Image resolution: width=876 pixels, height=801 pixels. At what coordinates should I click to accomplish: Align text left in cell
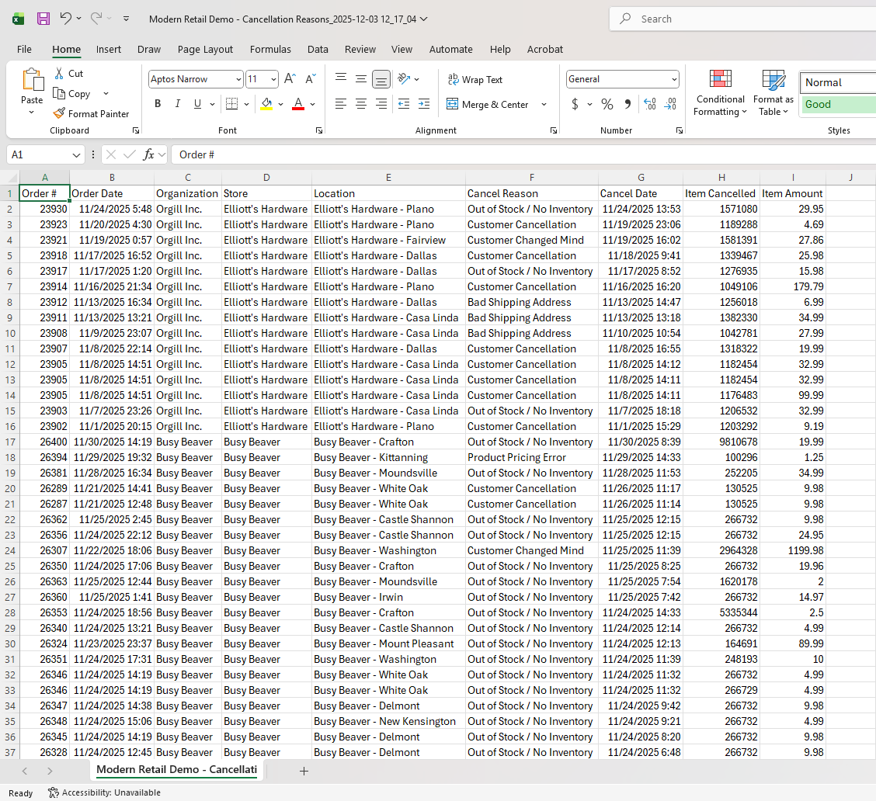coord(341,104)
